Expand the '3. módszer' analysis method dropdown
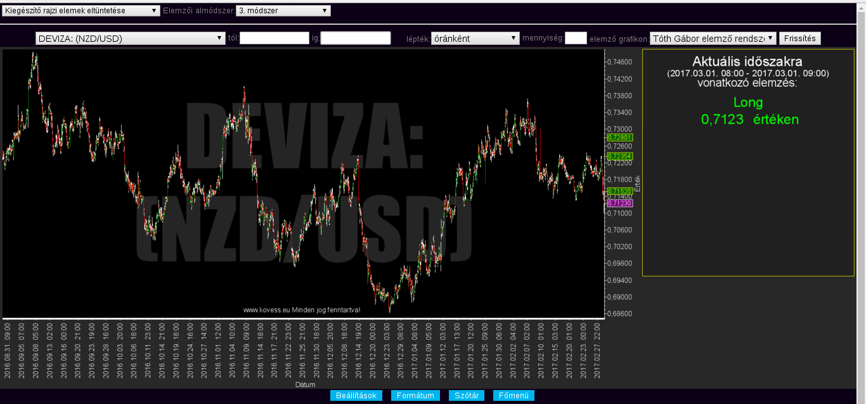The width and height of the screenshot is (866, 404). (x=283, y=11)
